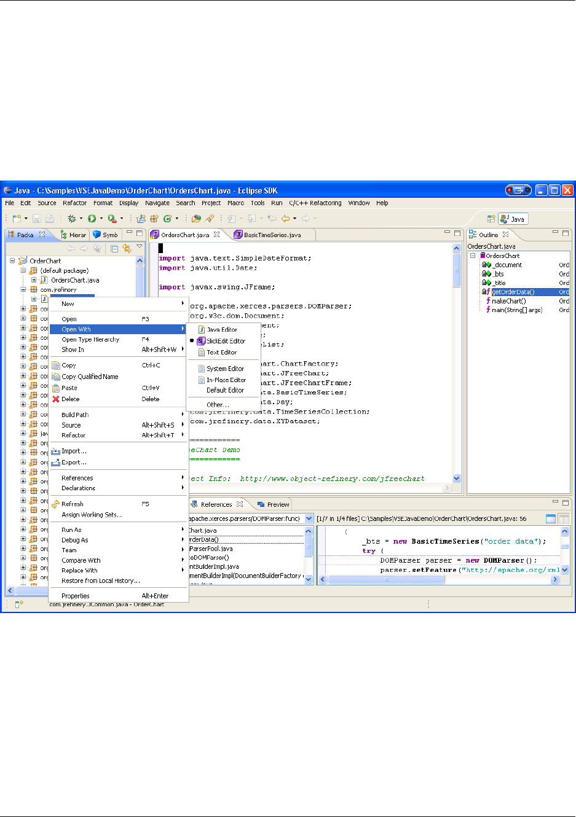Click the Debug bug toolbar icon
The width and height of the screenshot is (576, 817).
(x=72, y=219)
